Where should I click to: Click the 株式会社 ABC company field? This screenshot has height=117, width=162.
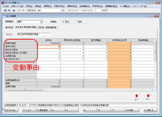44,10
